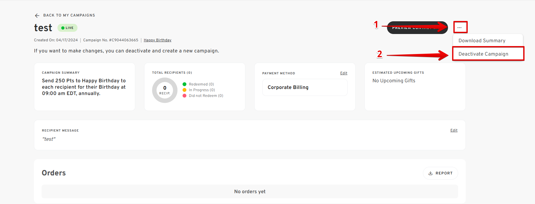The height and width of the screenshot is (204, 535).
Task: Click the "Send 250 Pts to Happy Birthday" summary
Action: [84, 87]
